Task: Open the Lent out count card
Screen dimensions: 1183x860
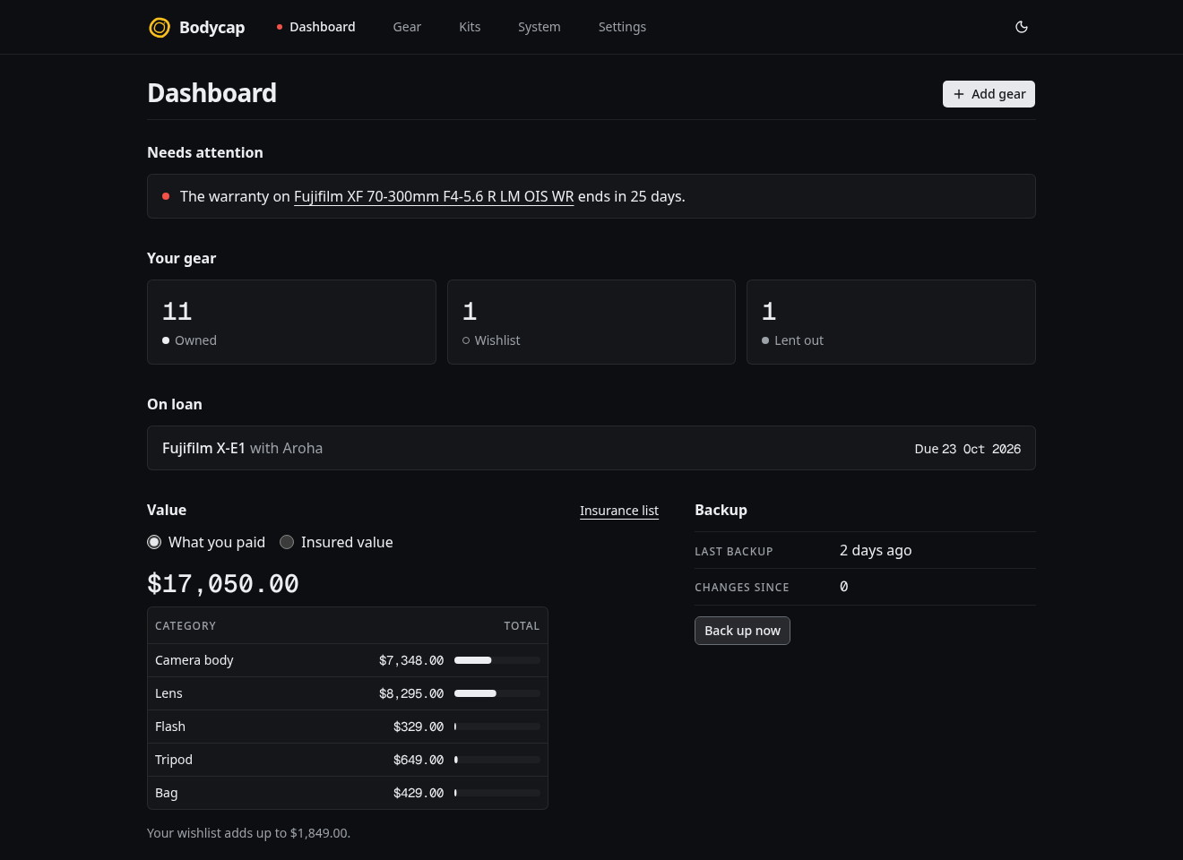Action: (891, 322)
